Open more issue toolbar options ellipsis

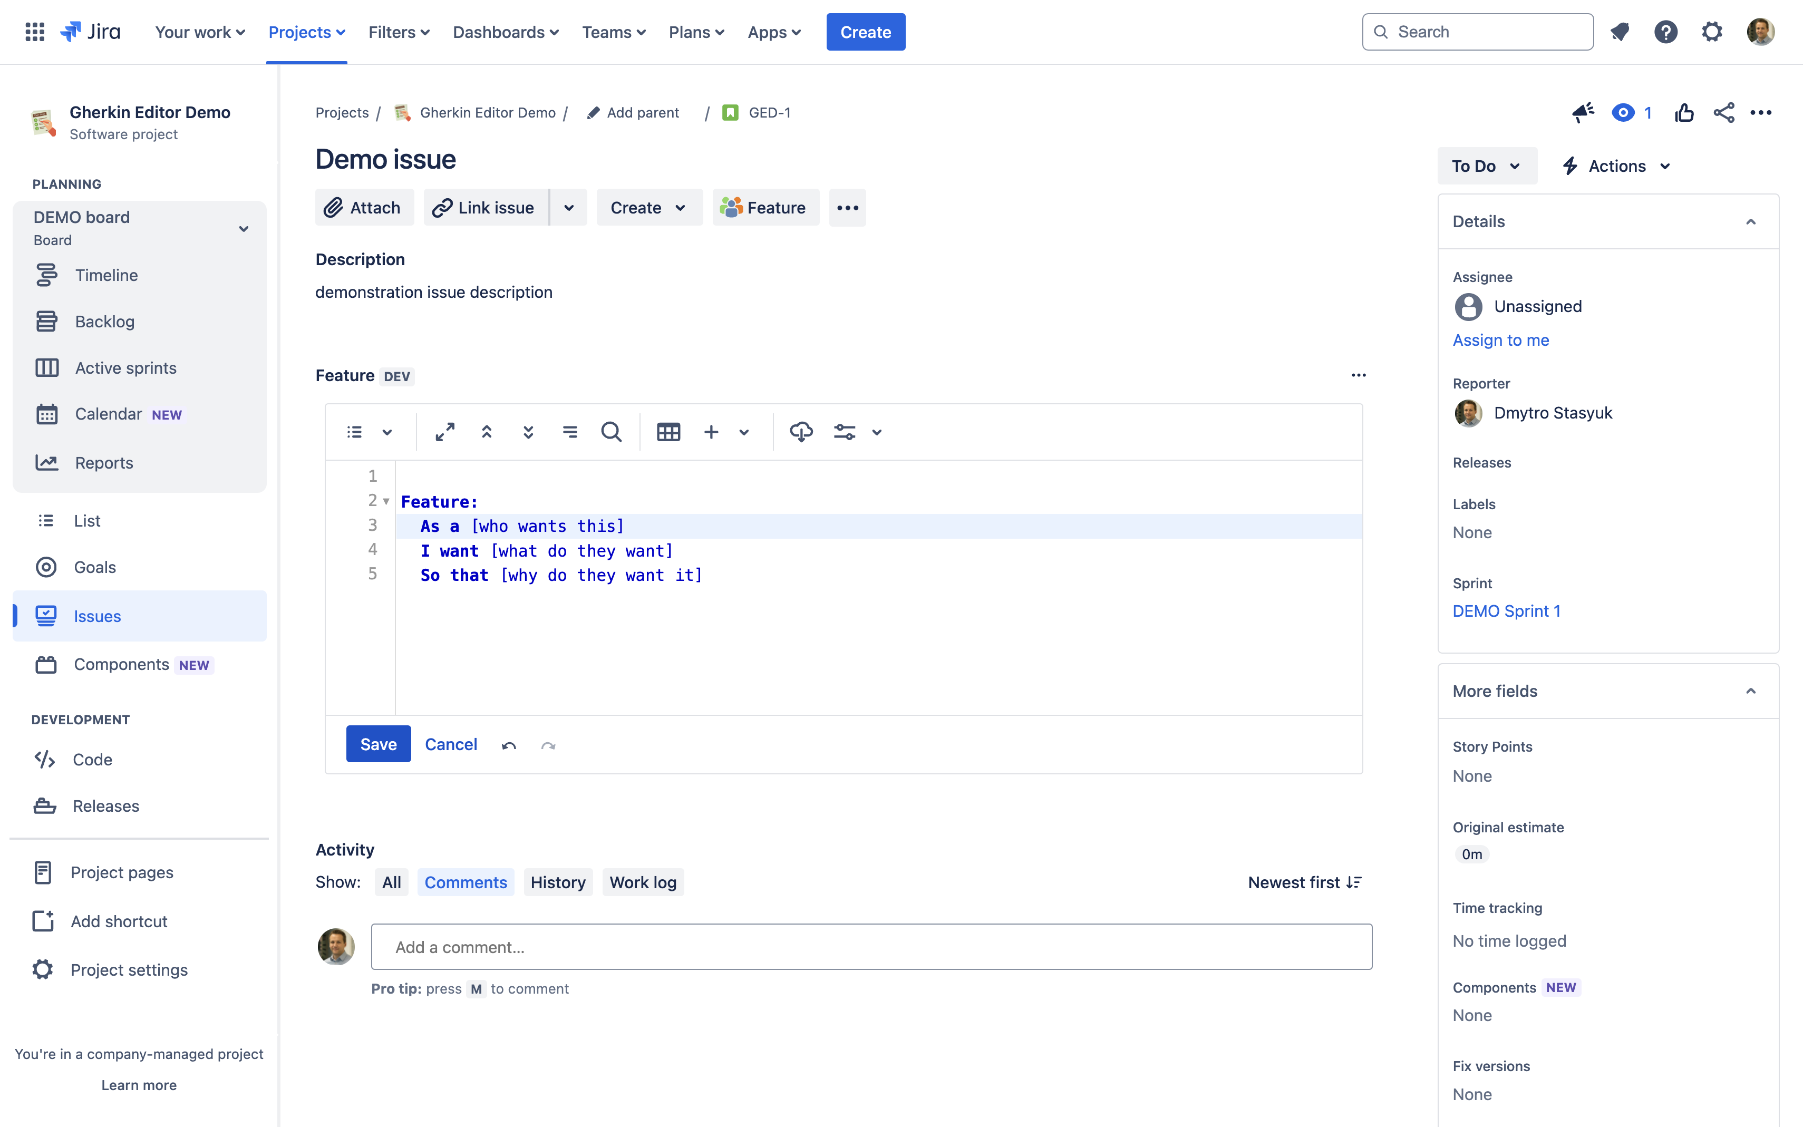point(847,207)
